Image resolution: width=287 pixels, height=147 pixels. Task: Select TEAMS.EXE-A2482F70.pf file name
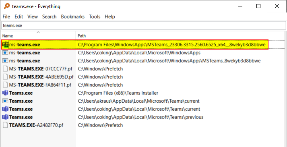36,125
